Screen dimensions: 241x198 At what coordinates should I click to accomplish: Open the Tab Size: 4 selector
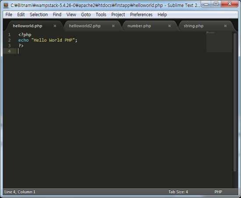[x=178, y=192]
